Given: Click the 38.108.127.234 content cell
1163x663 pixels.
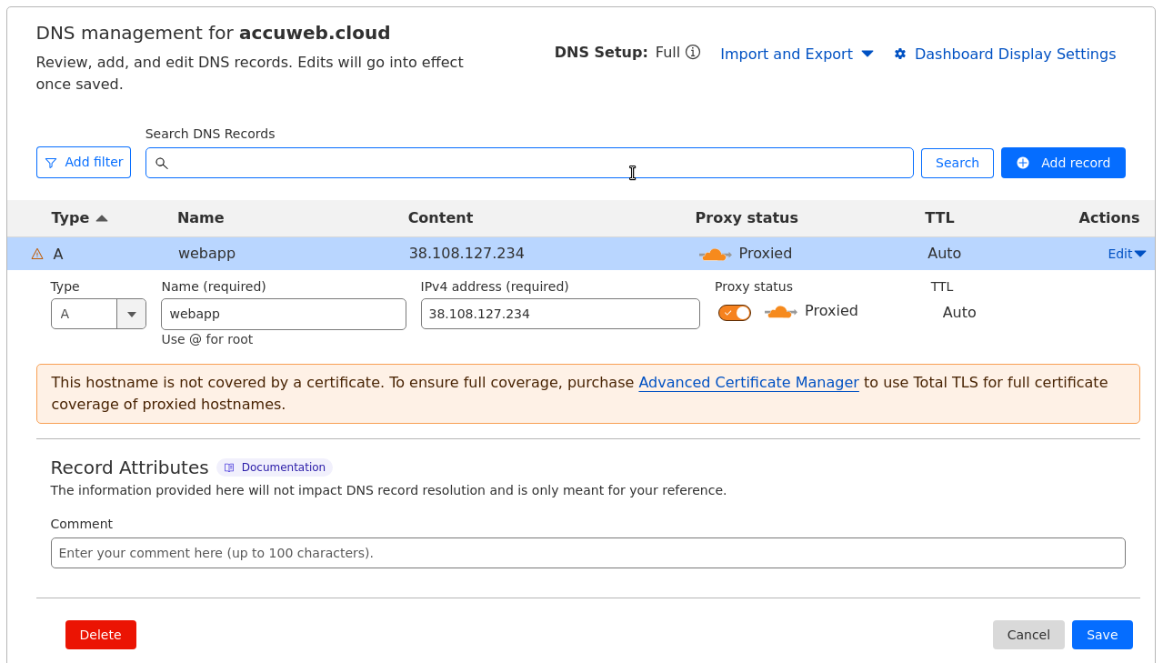Looking at the screenshot, I should coord(466,254).
